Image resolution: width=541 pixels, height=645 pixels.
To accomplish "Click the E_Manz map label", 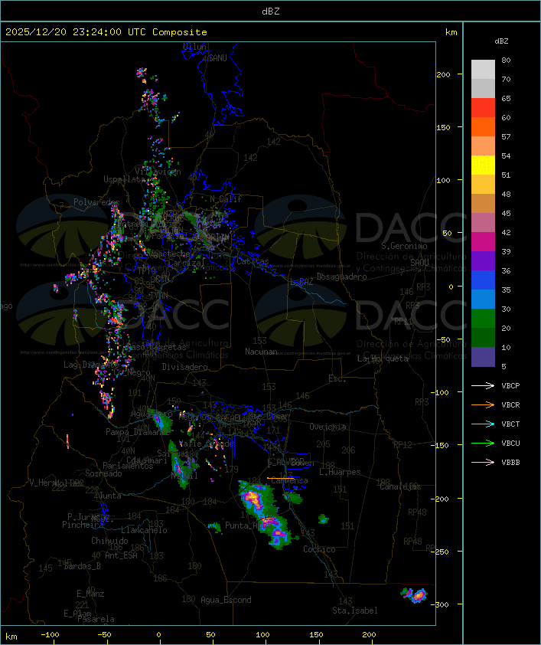I will (90, 594).
